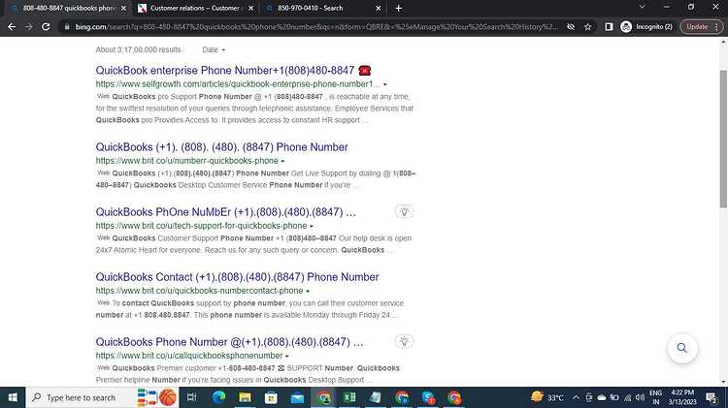Expand the numberr-quickbooks-phone URL dropdown arrow

pyautogui.click(x=282, y=161)
